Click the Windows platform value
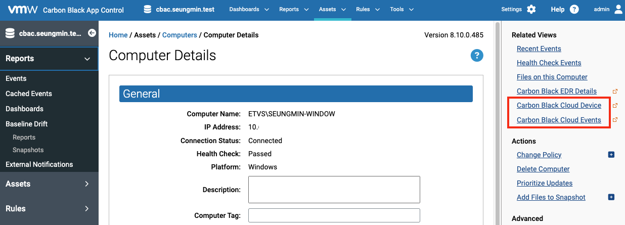This screenshot has height=225, width=625. click(262, 167)
